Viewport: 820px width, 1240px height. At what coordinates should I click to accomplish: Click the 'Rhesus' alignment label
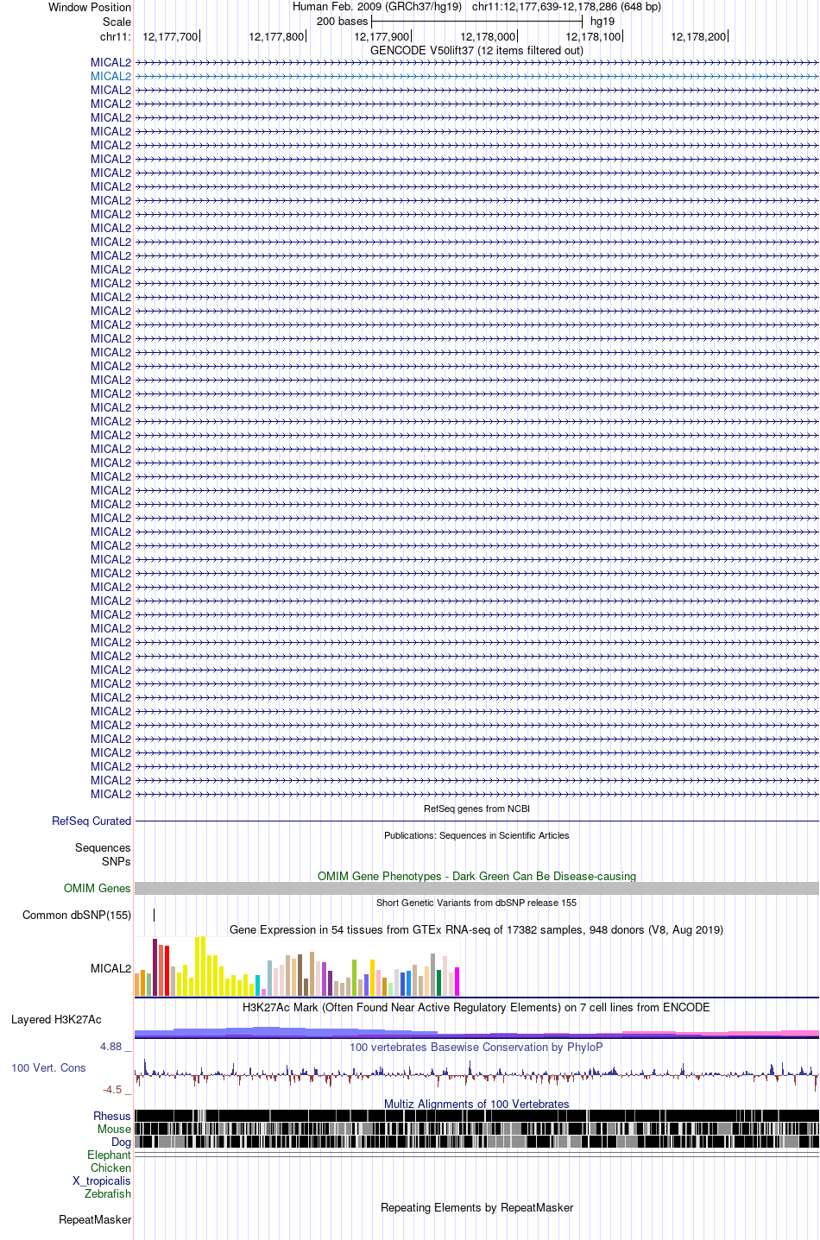pyautogui.click(x=112, y=1116)
